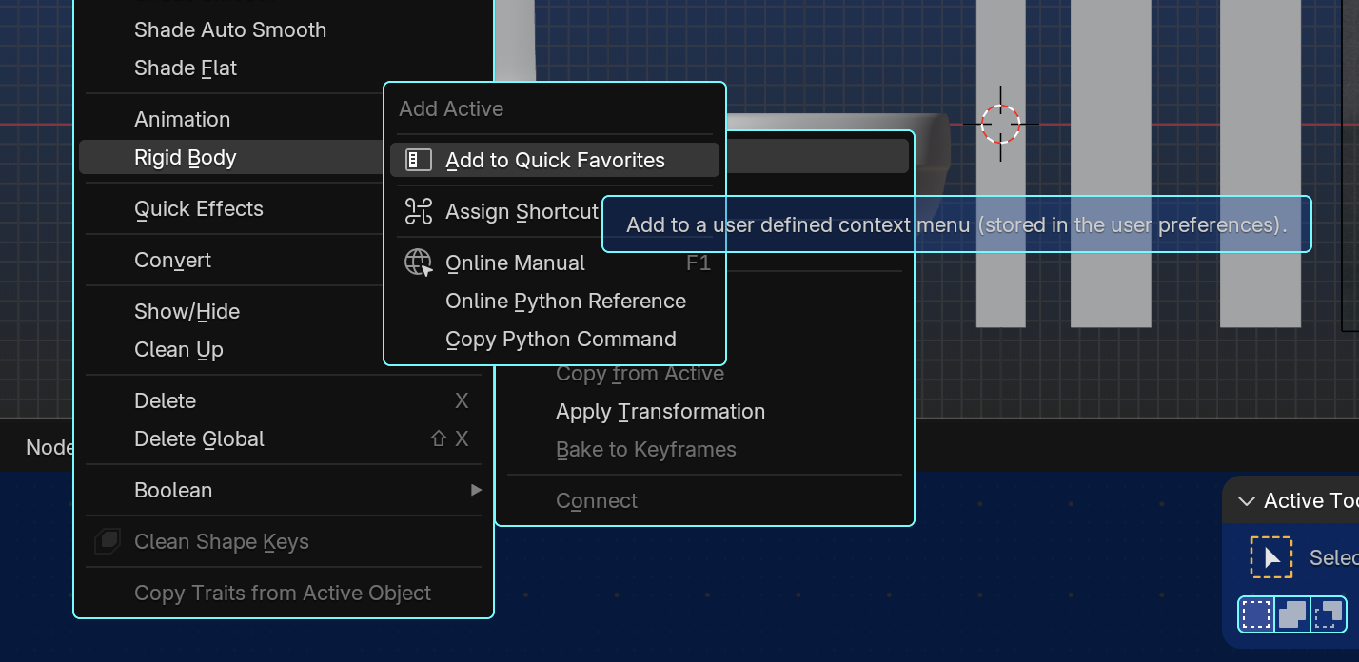Choose the subtract selection mode icon
The height and width of the screenshot is (662, 1359).
coord(1328,614)
